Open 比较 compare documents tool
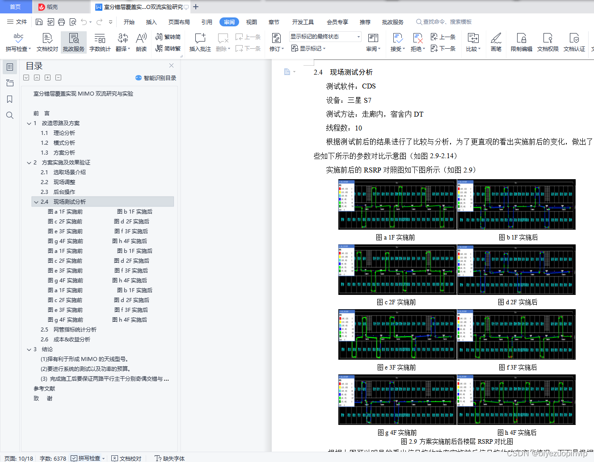Screen dimensions: 594x462 pos(473,42)
